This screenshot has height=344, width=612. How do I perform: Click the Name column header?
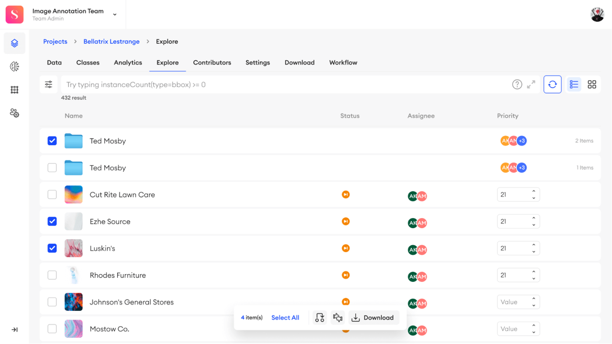73,116
